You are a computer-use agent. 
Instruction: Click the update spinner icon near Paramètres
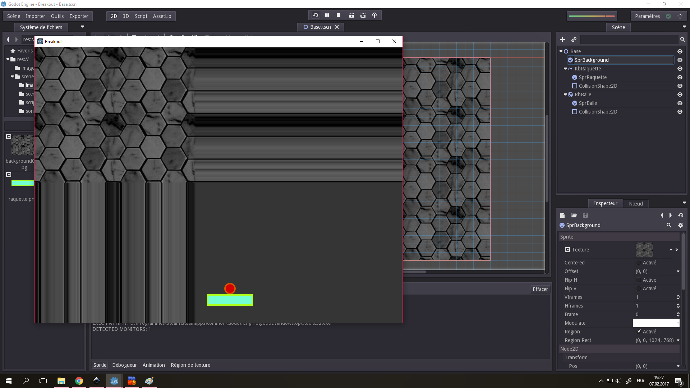[x=680, y=16]
